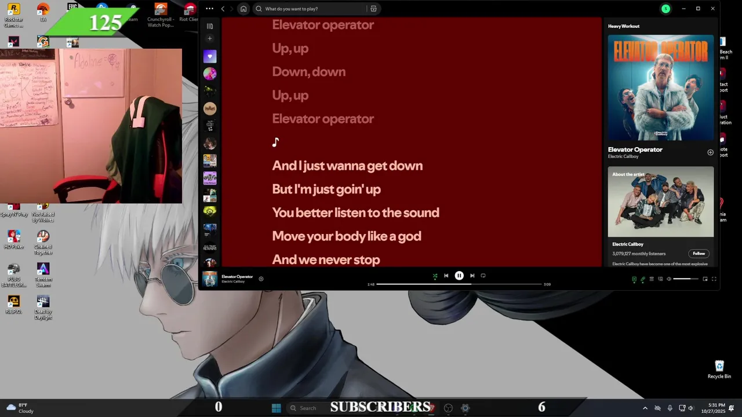Open the pink circular playlist in sidebar
Viewport: 742px width, 417px height.
[x=210, y=74]
